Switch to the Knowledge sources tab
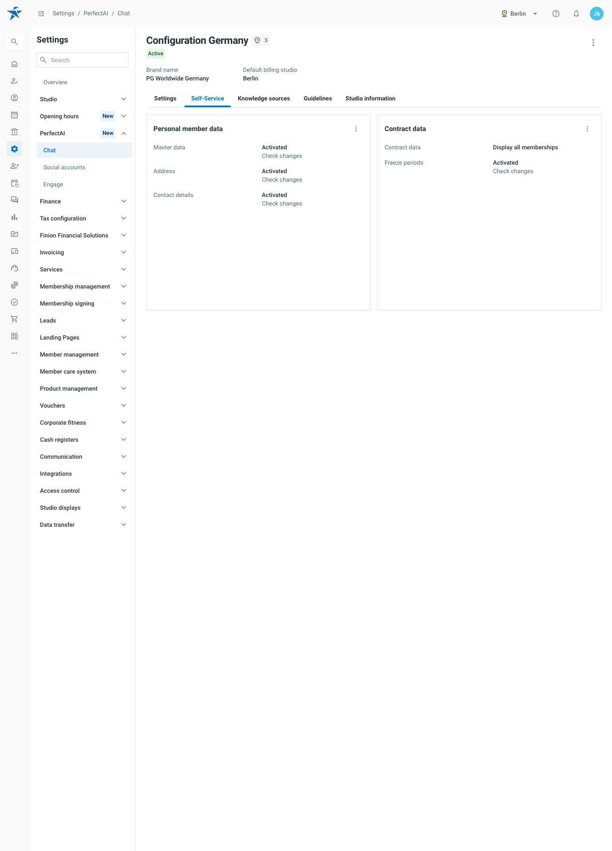 click(x=264, y=98)
